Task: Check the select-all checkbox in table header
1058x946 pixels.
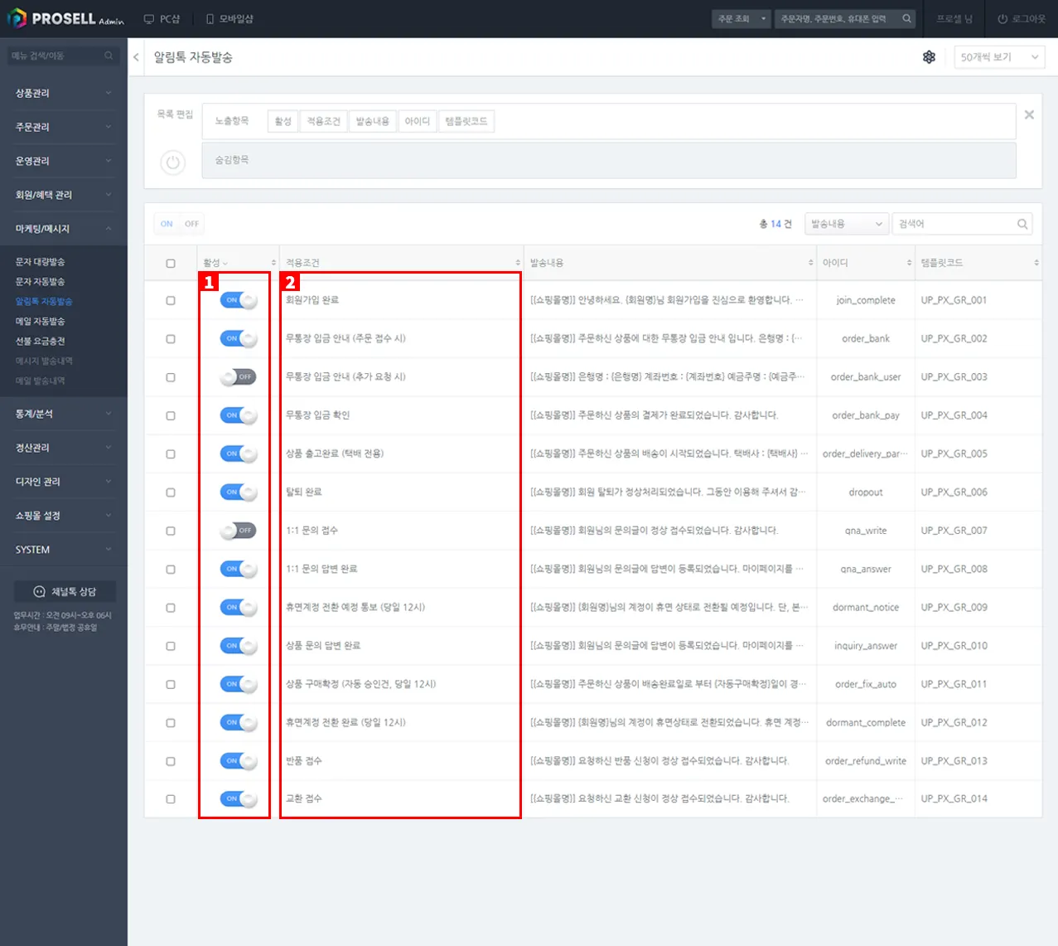Action: pos(171,263)
